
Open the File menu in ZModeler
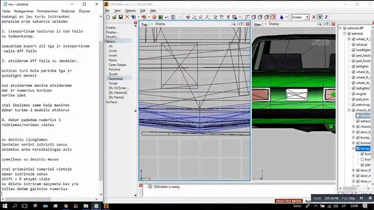point(107,10)
